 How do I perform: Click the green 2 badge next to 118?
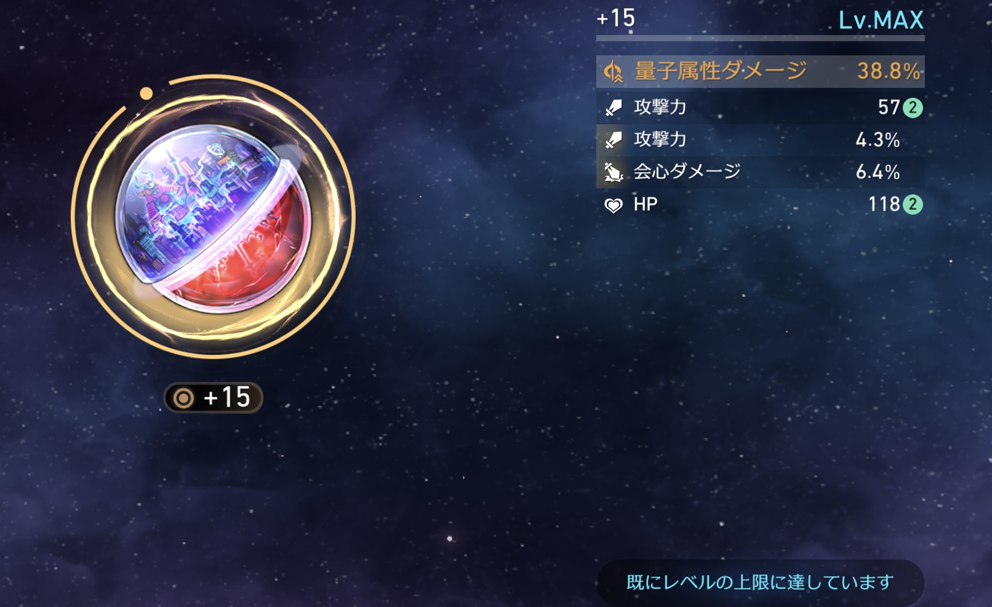point(913,204)
